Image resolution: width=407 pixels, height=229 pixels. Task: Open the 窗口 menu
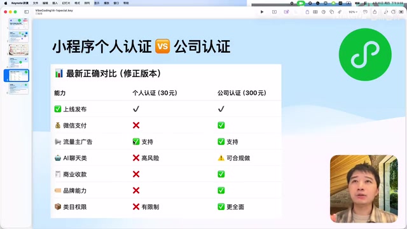pos(116,3)
